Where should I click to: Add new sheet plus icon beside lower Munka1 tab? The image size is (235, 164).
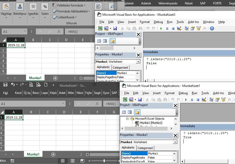(x=53, y=154)
